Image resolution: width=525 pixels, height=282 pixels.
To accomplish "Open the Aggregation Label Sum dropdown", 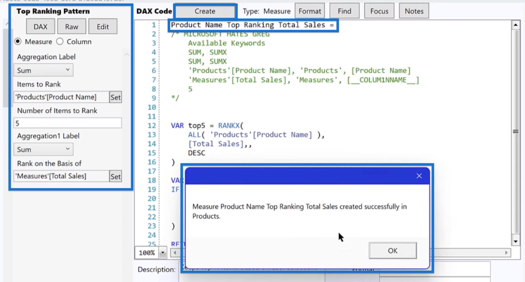I will pyautogui.click(x=43, y=70).
